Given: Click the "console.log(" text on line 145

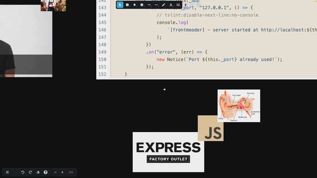Looking at the screenshot, I should point(172,22).
